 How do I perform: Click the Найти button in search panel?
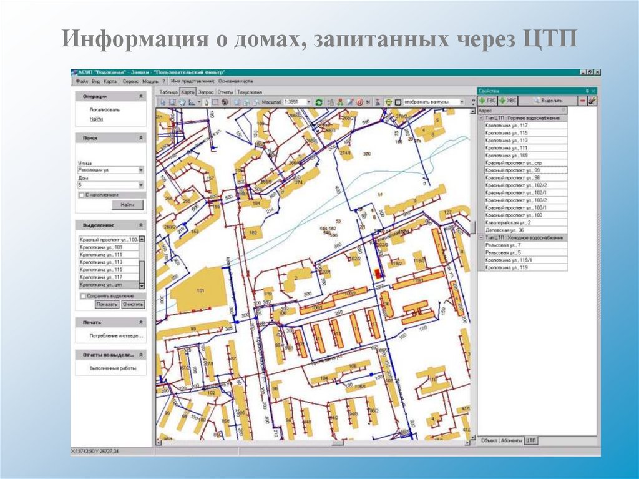click(127, 205)
